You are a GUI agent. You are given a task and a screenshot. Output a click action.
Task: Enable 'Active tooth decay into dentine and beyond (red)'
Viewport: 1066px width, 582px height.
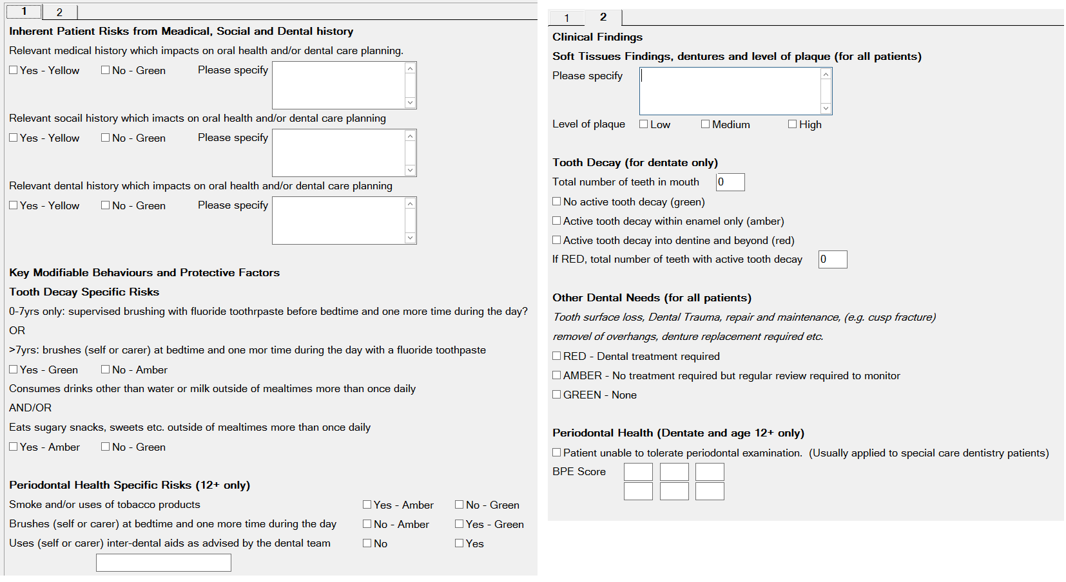pos(557,240)
